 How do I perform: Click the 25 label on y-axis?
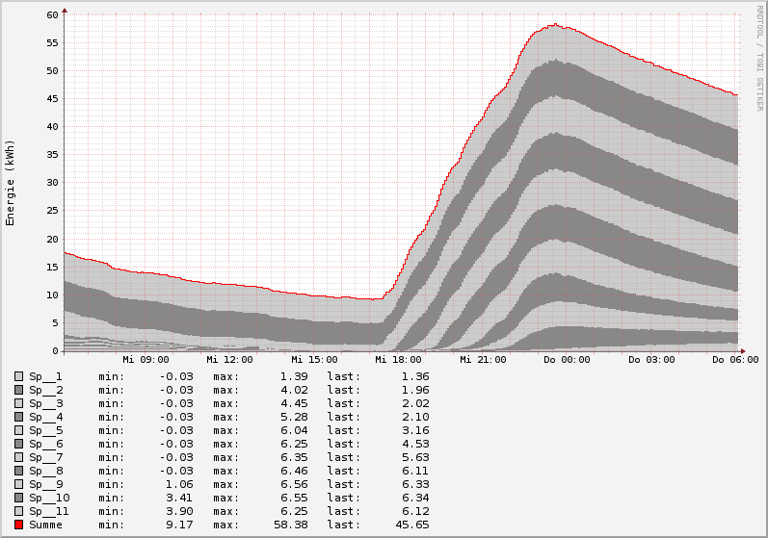point(52,211)
